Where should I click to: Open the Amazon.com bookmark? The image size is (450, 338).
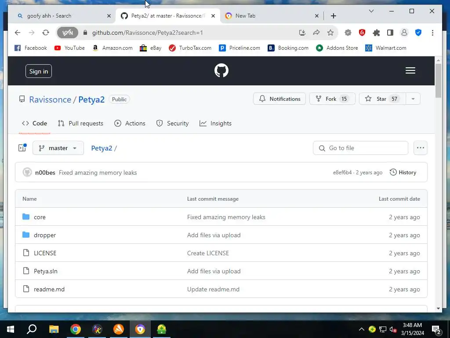pos(112,48)
